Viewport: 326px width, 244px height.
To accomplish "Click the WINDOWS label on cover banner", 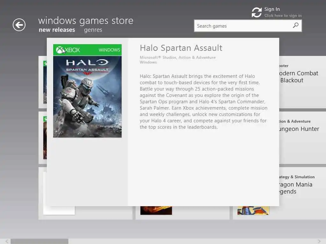I will click(x=110, y=50).
